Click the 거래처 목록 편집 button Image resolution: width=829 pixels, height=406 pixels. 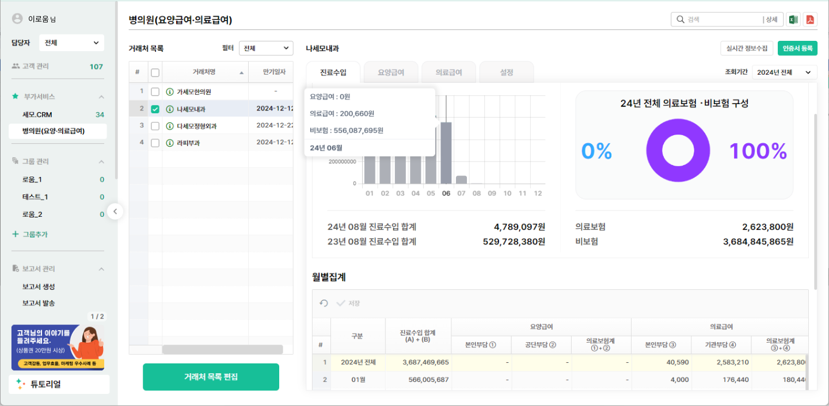(x=211, y=377)
